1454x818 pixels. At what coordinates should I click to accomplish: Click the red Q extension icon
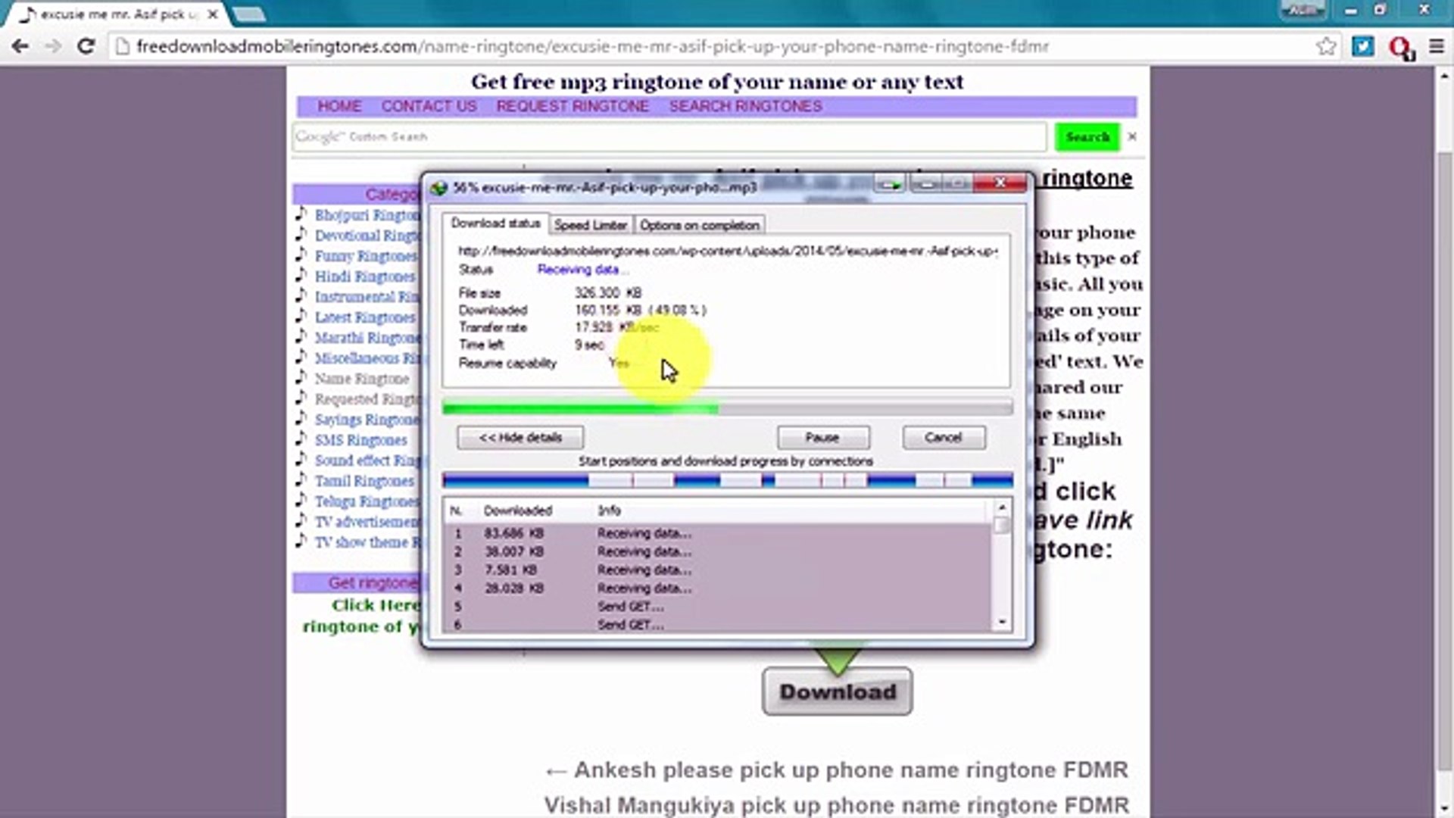[x=1400, y=46]
